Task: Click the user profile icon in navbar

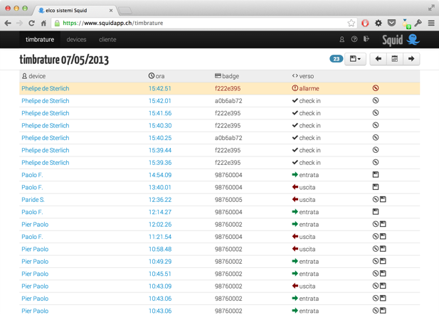Action: pos(342,39)
